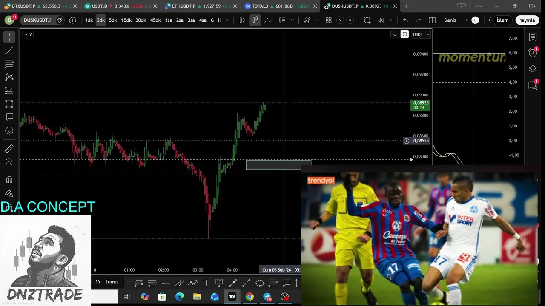Open the Deniz layout name menu
Image resolution: width=545 pixels, height=306 pixels.
(x=456, y=20)
